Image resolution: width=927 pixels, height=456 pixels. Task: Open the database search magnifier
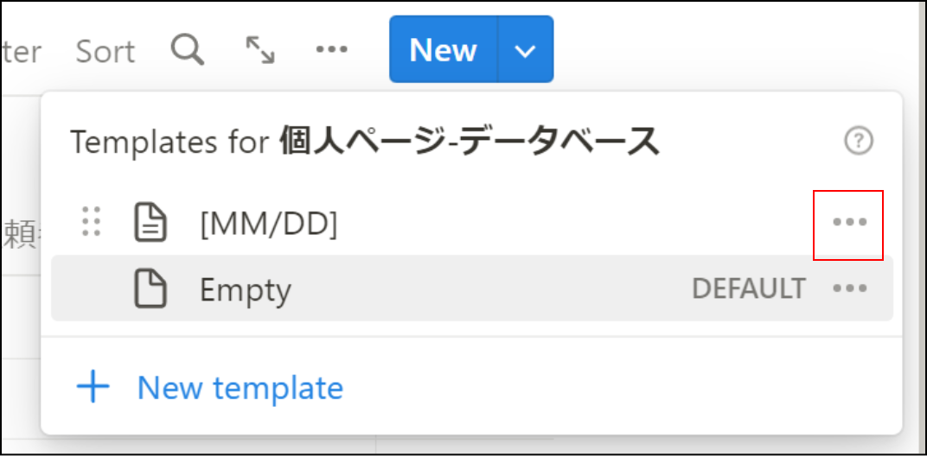click(x=188, y=49)
